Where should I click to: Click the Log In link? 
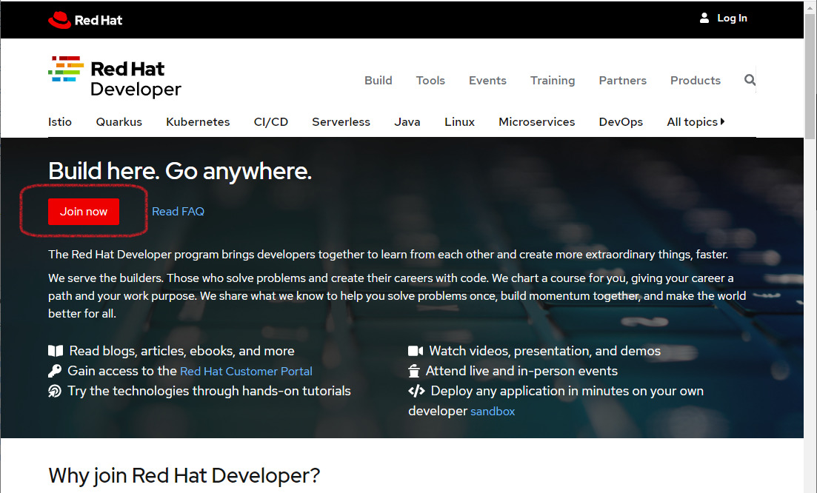[x=732, y=19]
